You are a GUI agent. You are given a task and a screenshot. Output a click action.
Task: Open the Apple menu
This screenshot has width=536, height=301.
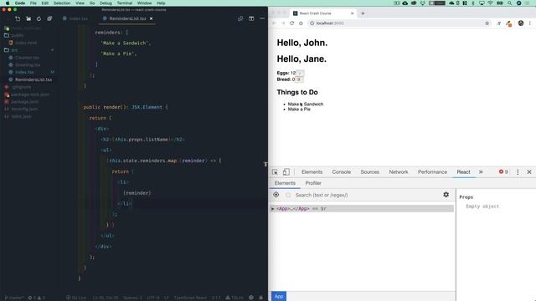[8, 3]
